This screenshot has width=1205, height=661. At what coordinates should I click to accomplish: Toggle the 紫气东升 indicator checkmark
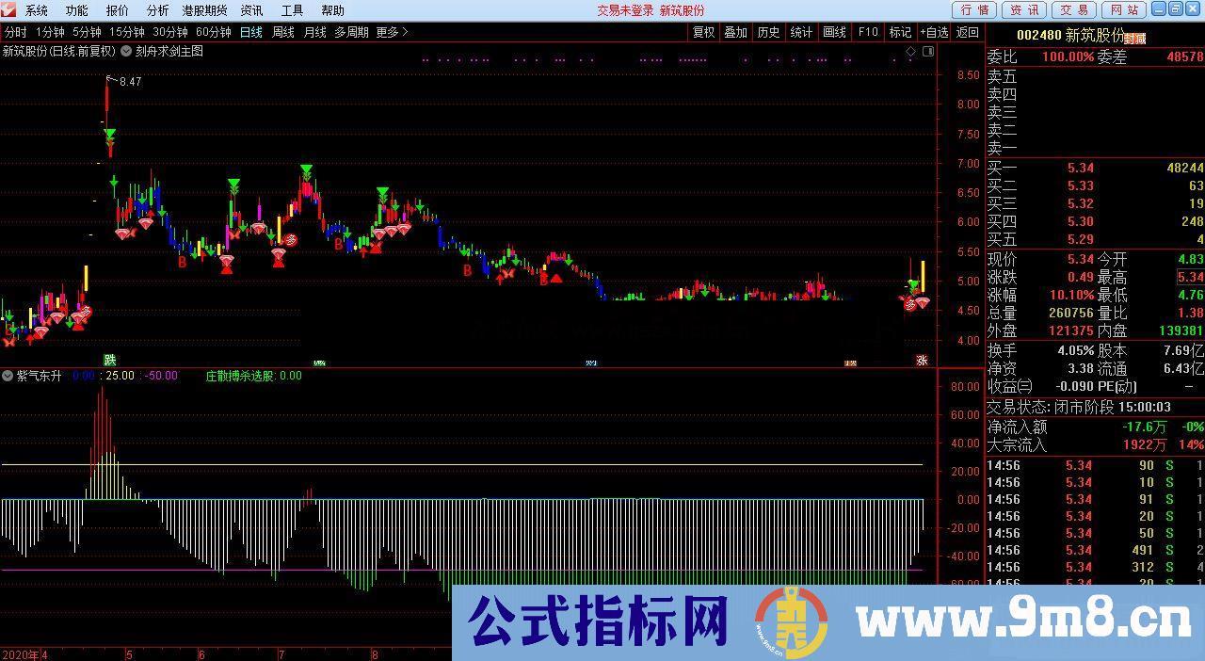point(8,375)
